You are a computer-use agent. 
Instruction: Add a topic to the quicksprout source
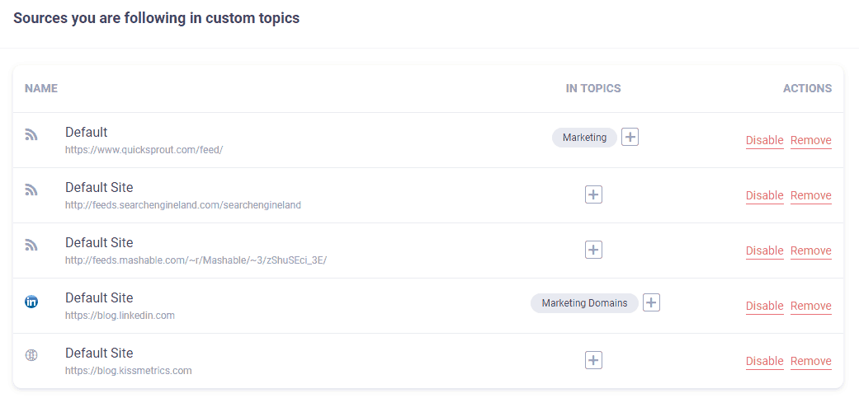(x=630, y=138)
